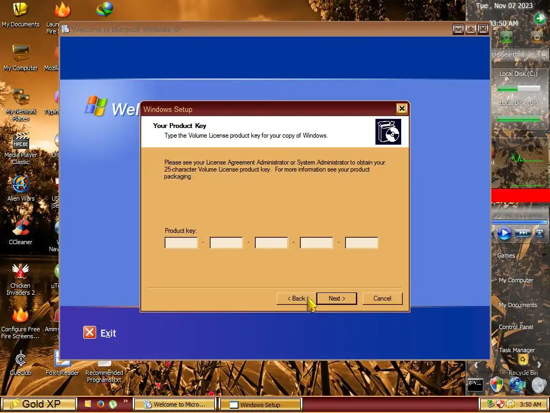Viewport: 550px width, 413px height.
Task: Close the Windows Setup dialog
Action: pos(402,109)
